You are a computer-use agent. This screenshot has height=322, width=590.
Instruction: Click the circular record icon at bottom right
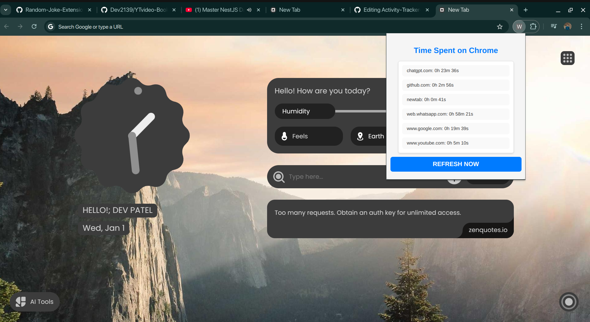pyautogui.click(x=568, y=302)
